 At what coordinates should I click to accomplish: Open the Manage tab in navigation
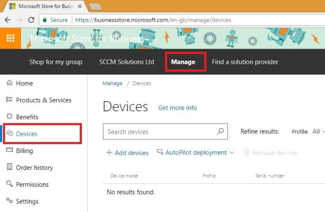pos(183,62)
